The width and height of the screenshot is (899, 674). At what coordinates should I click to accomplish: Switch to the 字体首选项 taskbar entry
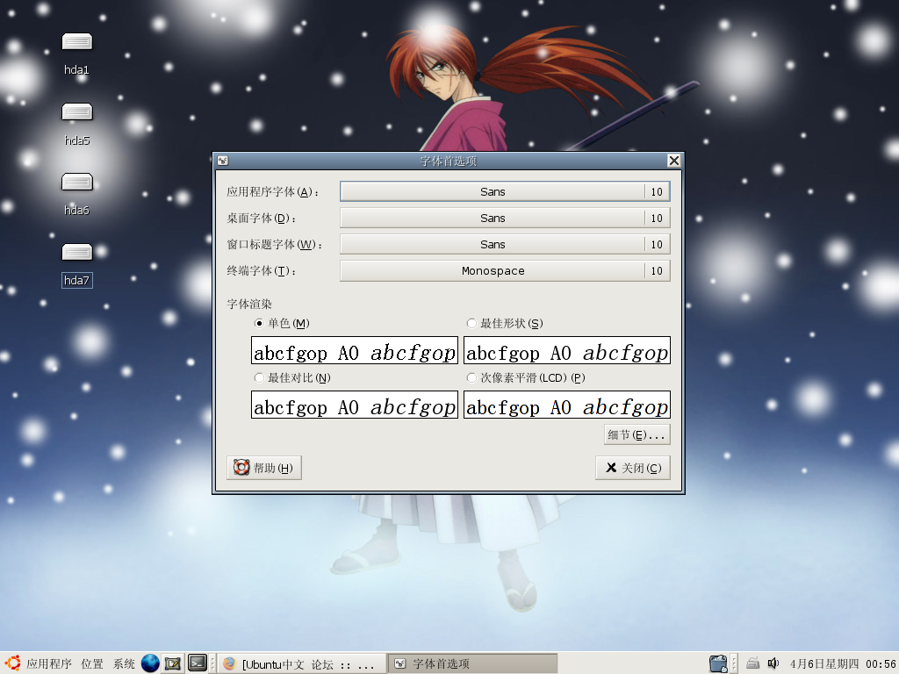[x=472, y=663]
